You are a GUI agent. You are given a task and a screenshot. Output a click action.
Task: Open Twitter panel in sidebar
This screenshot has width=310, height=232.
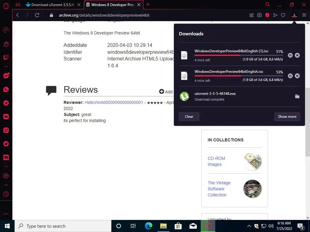[6, 144]
